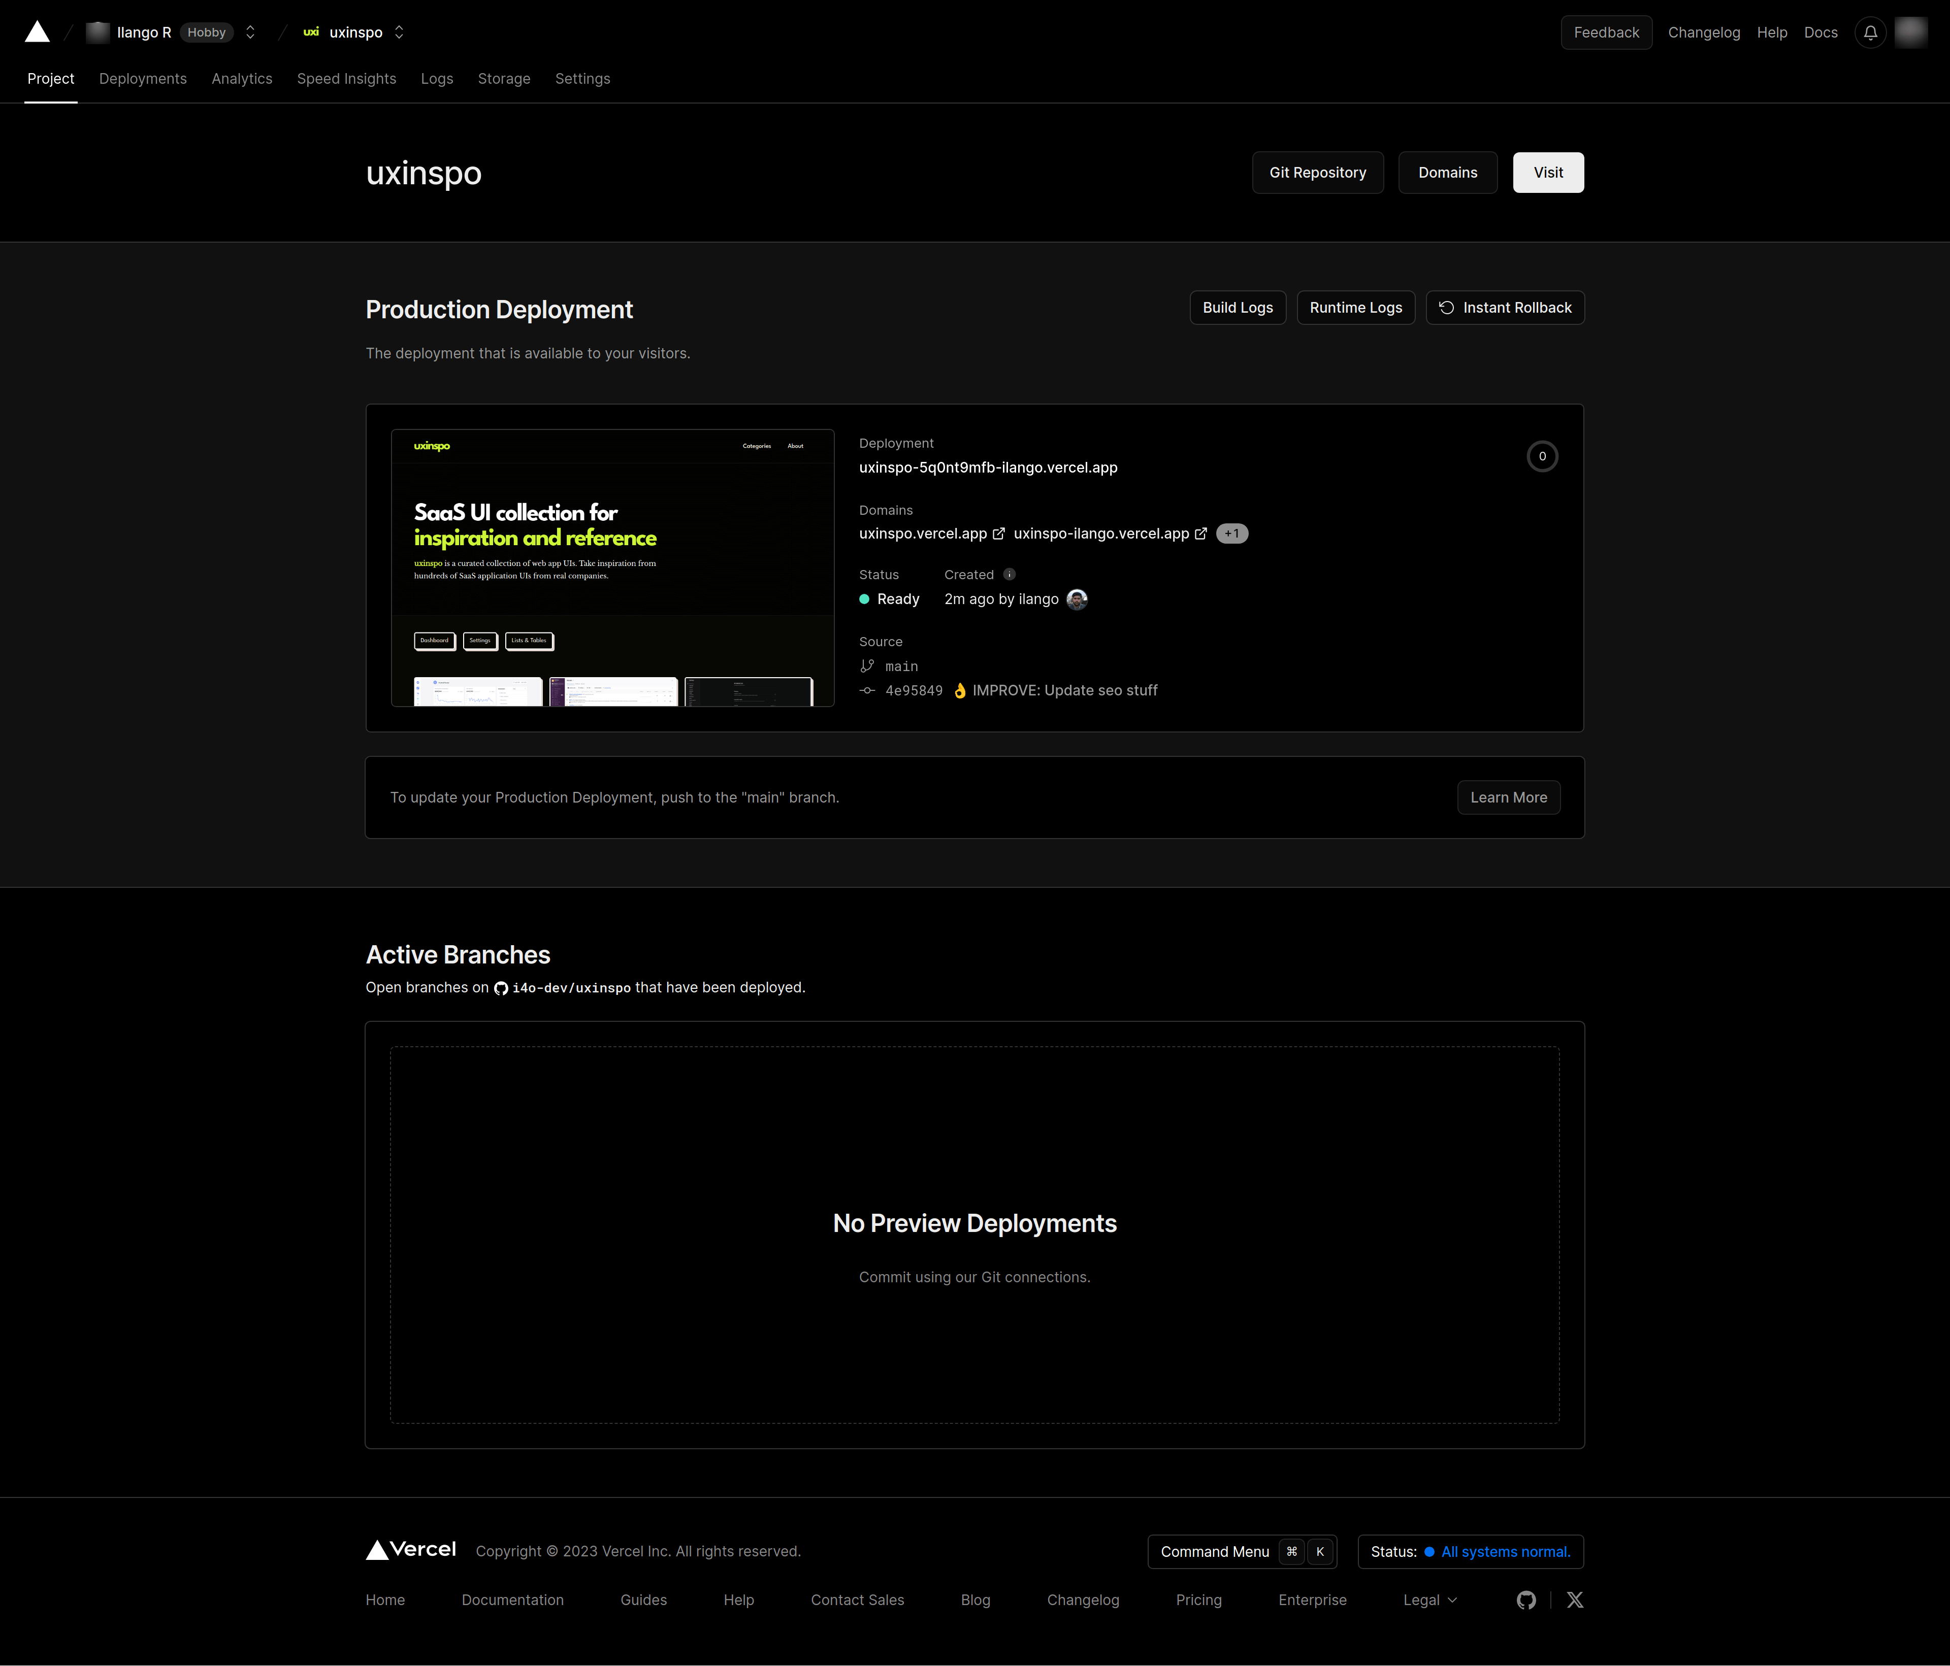Open the deployment preview thumbnail
Viewport: 1950px width, 1666px height.
[612, 568]
